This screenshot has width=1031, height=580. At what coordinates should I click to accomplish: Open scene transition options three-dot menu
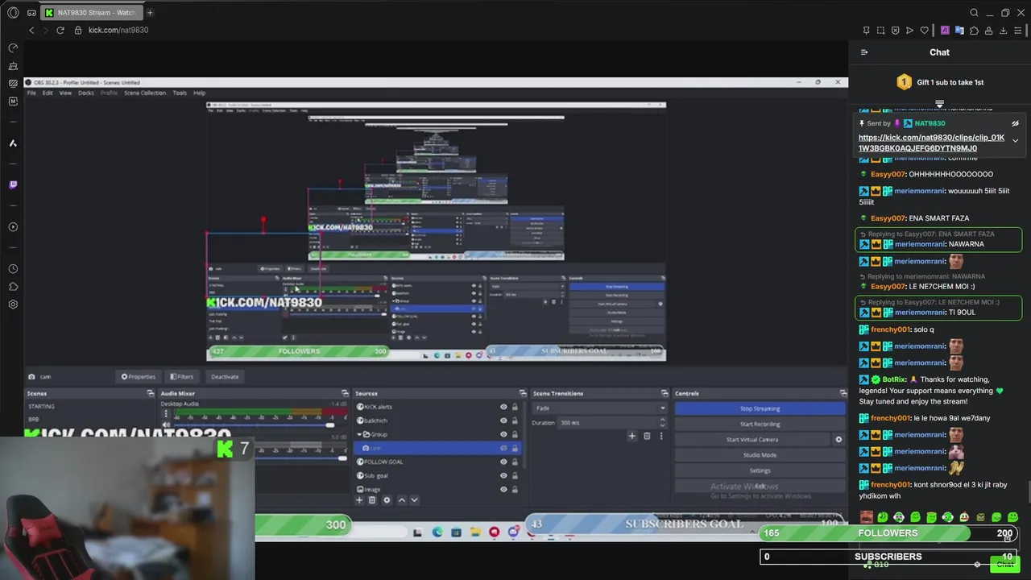660,436
